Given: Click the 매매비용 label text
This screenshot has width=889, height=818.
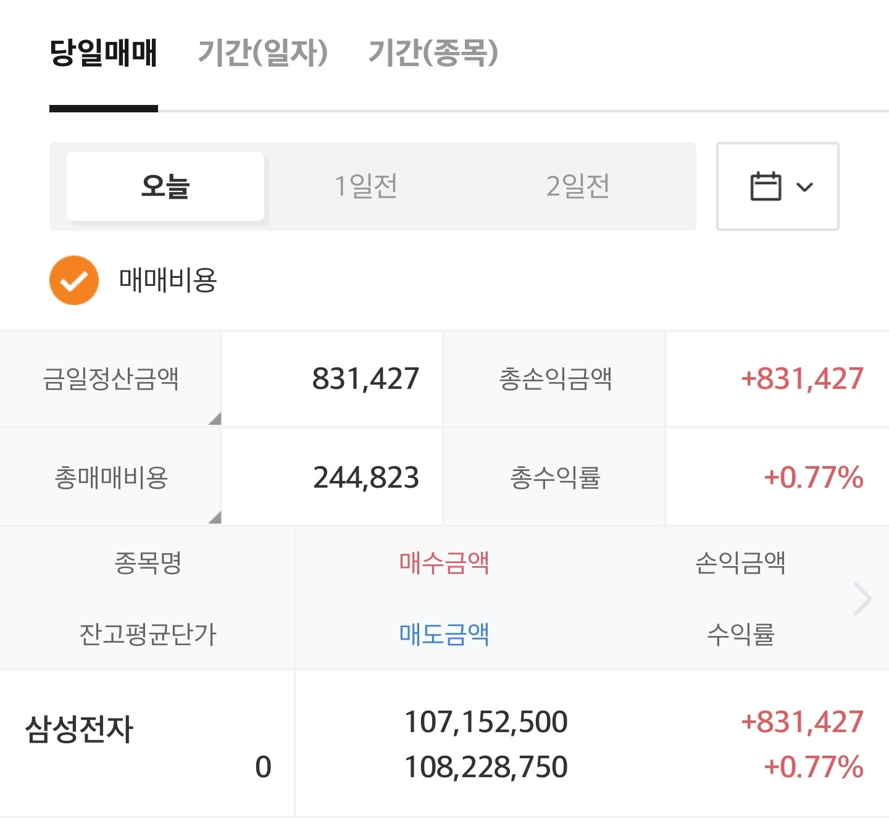Looking at the screenshot, I should pos(168,280).
